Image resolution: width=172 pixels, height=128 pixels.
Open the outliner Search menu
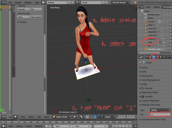click(x=157, y=7)
